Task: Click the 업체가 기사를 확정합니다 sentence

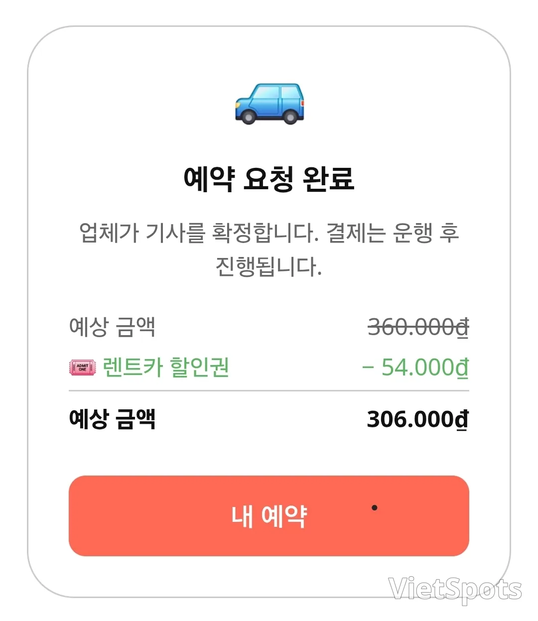Action: pyautogui.click(x=199, y=233)
